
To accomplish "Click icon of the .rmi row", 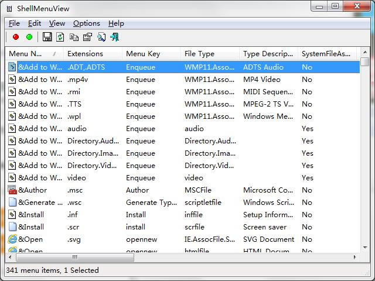I will tap(12, 91).
